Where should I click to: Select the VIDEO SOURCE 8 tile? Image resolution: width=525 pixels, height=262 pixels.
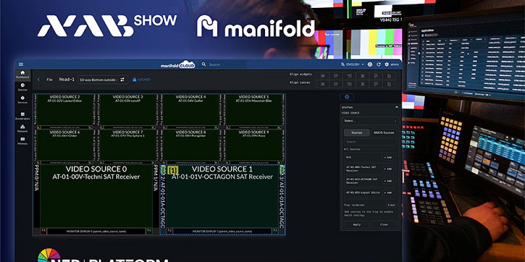191,146
